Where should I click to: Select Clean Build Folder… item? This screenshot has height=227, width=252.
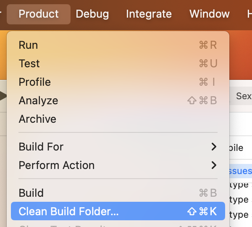pos(118,211)
